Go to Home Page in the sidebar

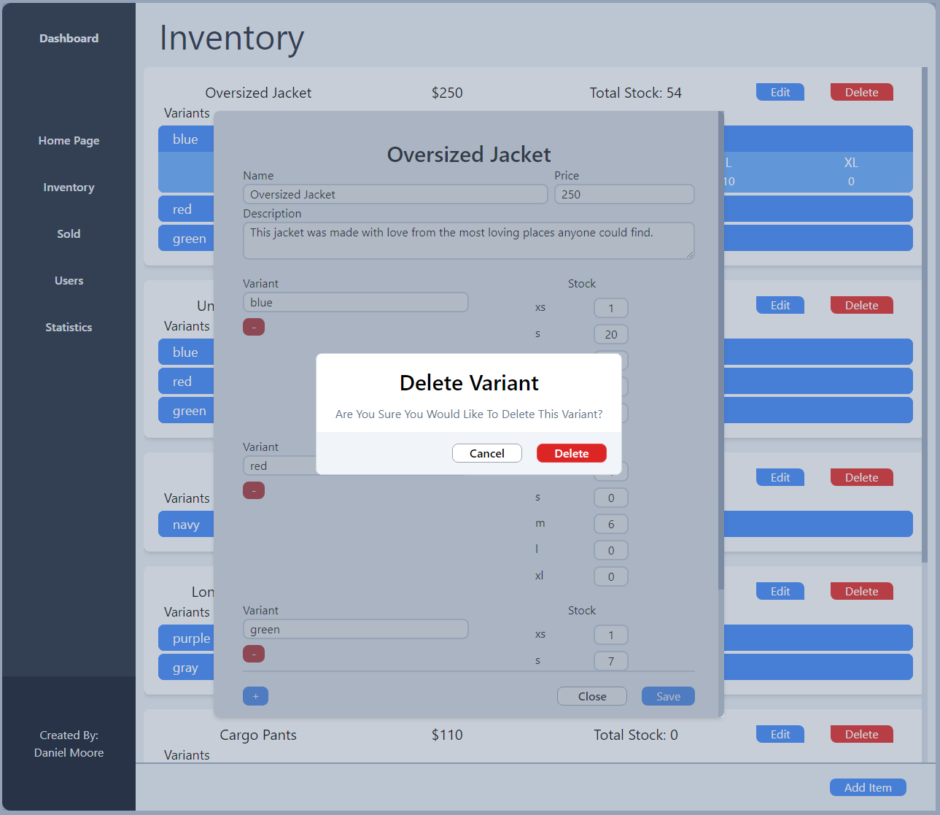69,140
